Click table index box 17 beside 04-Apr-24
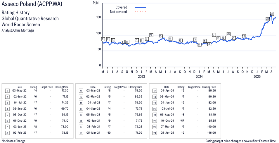 155,91
